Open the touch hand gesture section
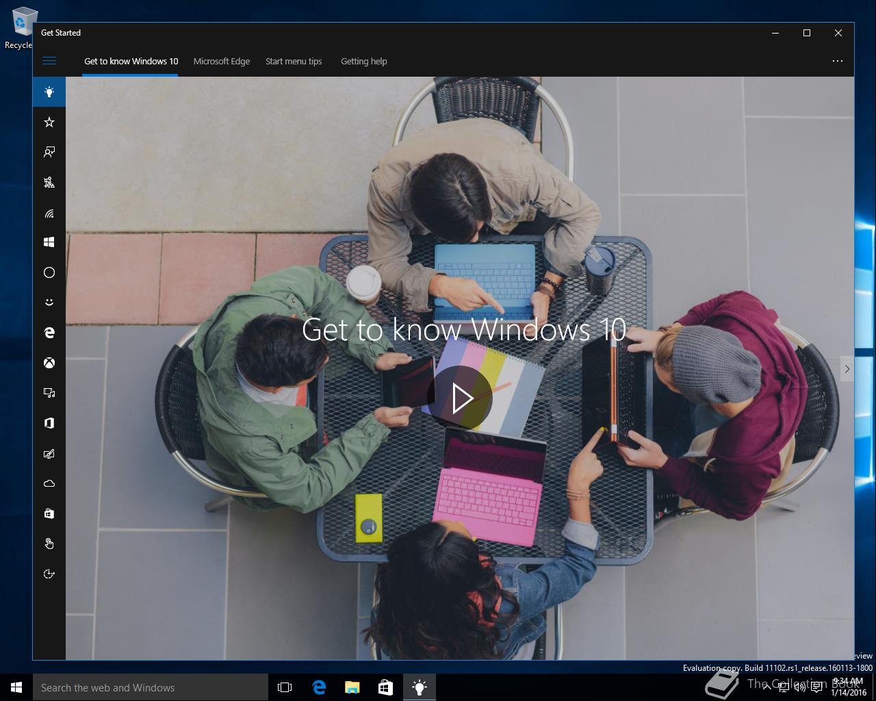This screenshot has width=876, height=701. pyautogui.click(x=49, y=544)
